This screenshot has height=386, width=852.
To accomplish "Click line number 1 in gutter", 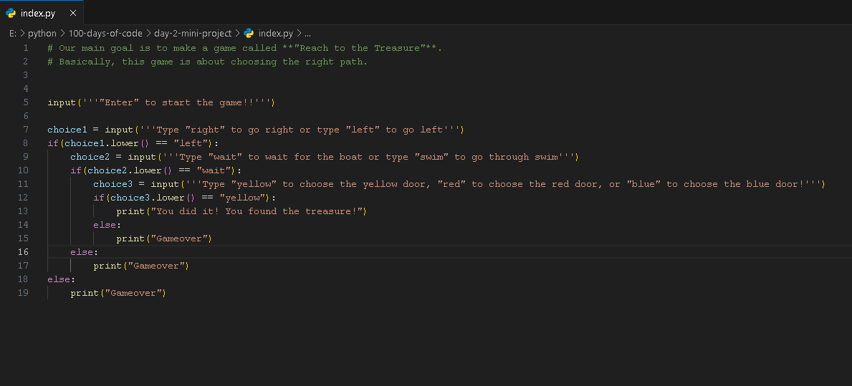I will (x=26, y=48).
